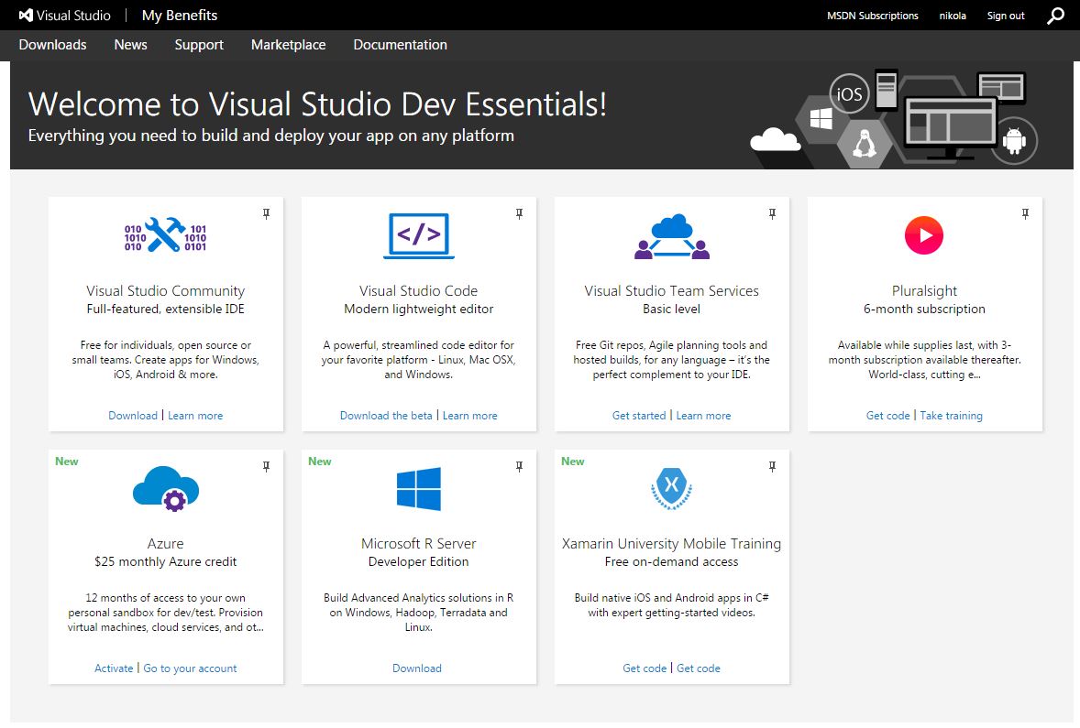Viewport: 1080px width, 728px height.
Task: Click the Visual Studio Team Services title
Action: [x=671, y=291]
